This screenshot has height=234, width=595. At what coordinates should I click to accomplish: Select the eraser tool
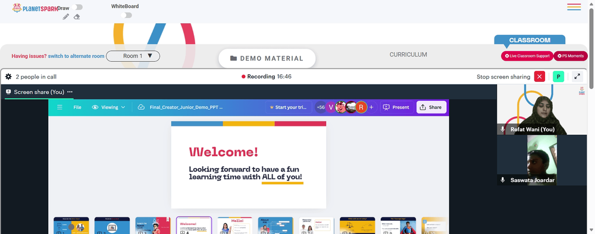(77, 17)
